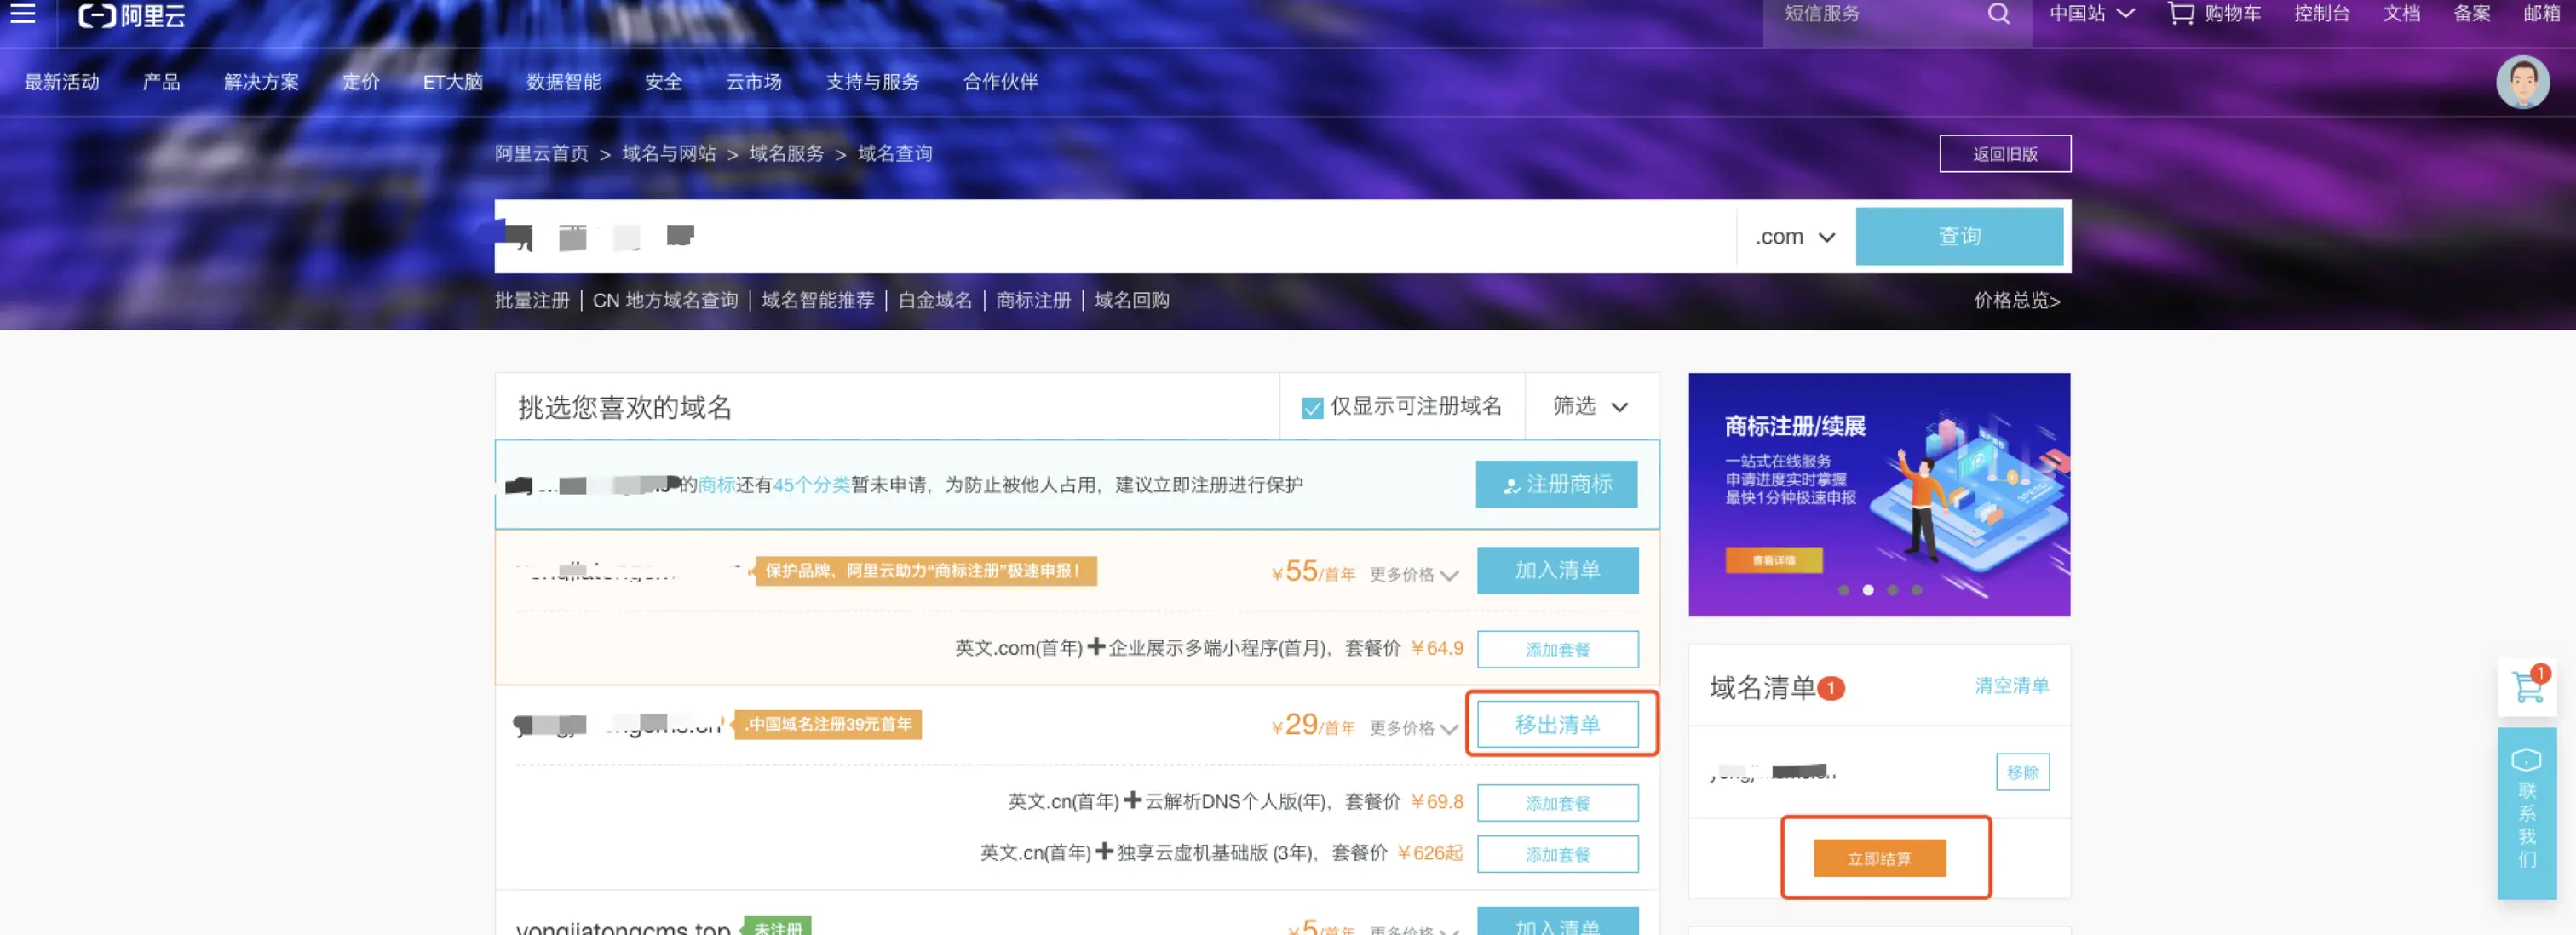The height and width of the screenshot is (935, 2576).
Task: Expand more prices for ¥55 domain
Action: (x=1414, y=574)
